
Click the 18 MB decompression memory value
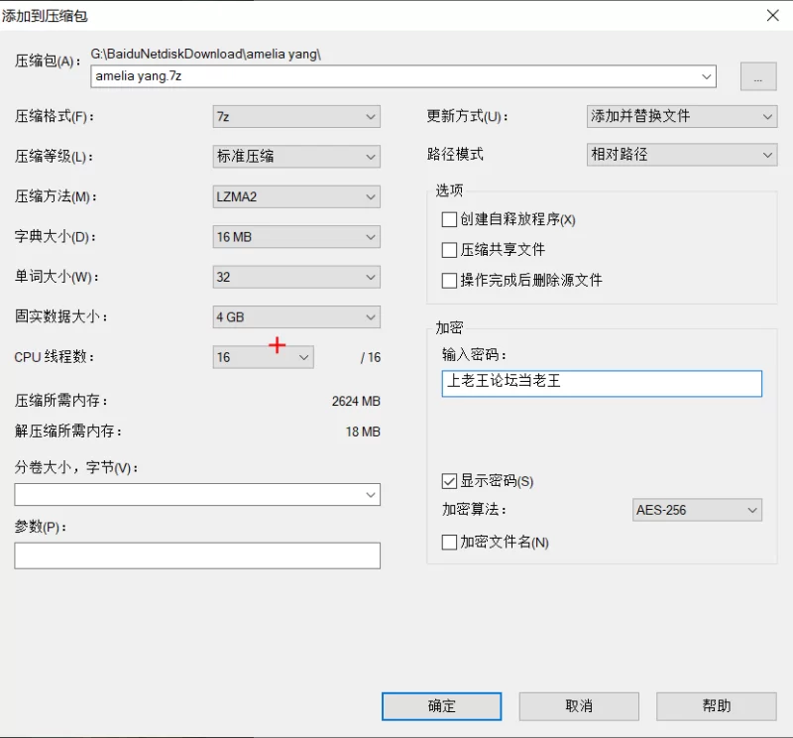coord(363,431)
